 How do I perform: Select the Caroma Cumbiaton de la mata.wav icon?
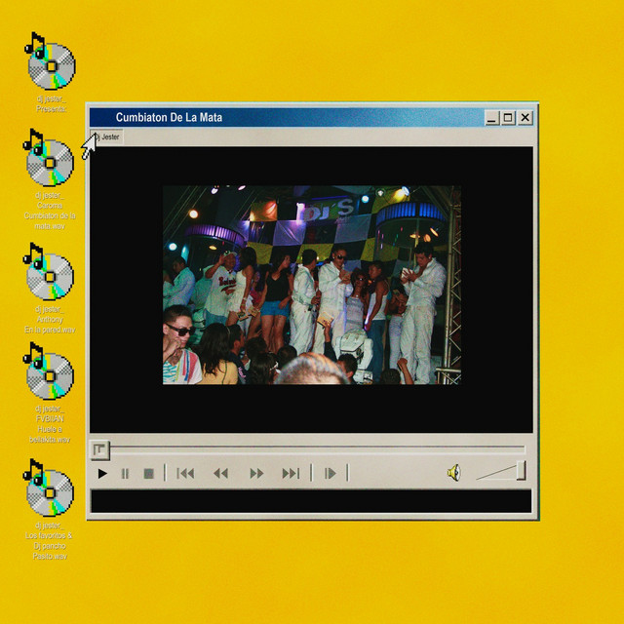pyautogui.click(x=49, y=158)
